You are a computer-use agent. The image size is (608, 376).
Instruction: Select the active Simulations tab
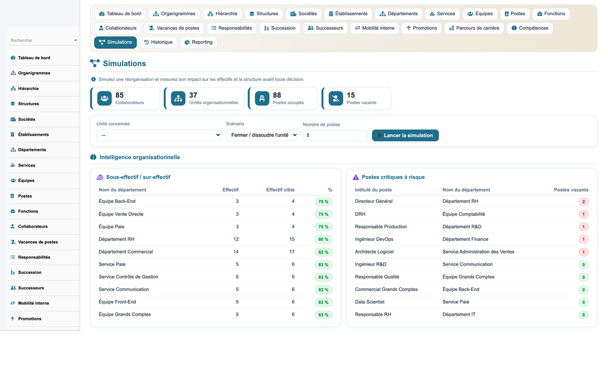coord(116,43)
